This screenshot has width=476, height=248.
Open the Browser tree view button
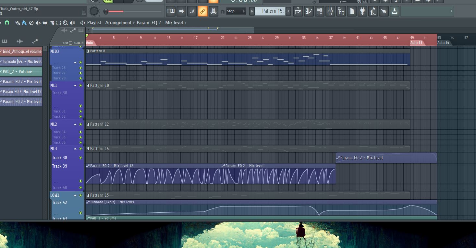click(341, 12)
